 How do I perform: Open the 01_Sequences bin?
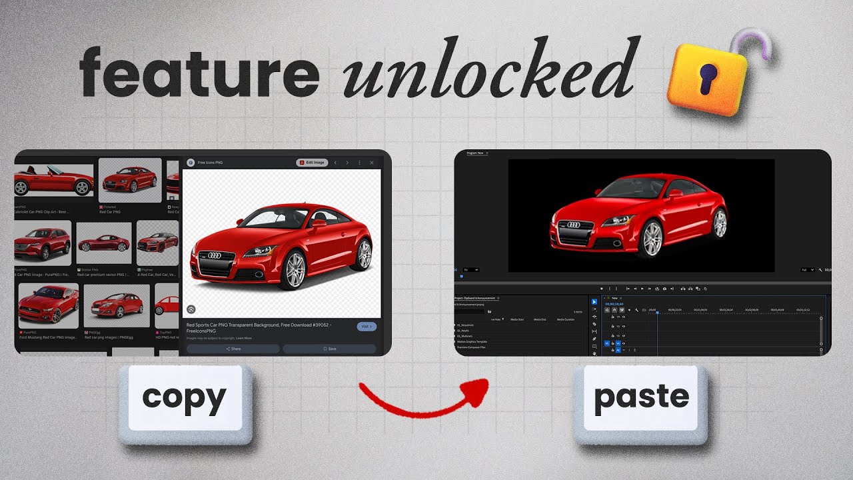click(464, 325)
